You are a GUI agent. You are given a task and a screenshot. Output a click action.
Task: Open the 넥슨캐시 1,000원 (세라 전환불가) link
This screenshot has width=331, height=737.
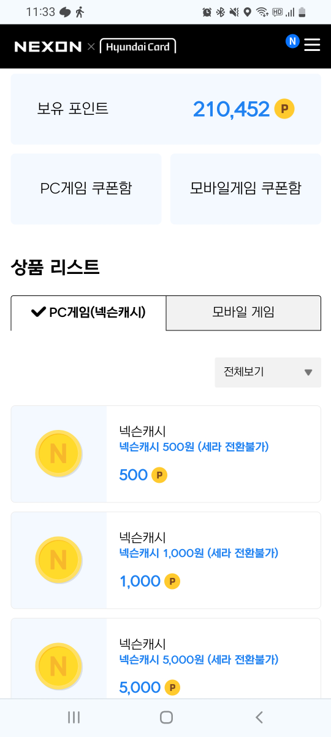coord(199,553)
